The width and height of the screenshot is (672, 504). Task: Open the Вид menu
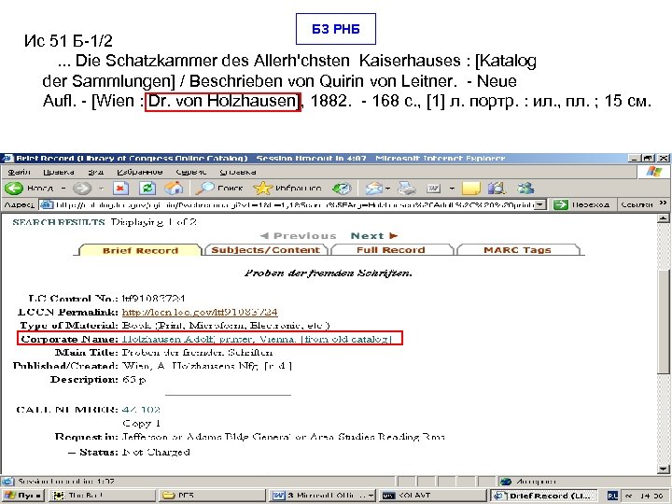(x=95, y=172)
